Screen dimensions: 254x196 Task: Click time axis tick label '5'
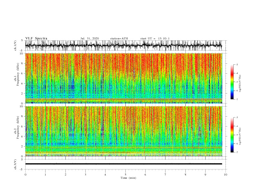point(125,175)
